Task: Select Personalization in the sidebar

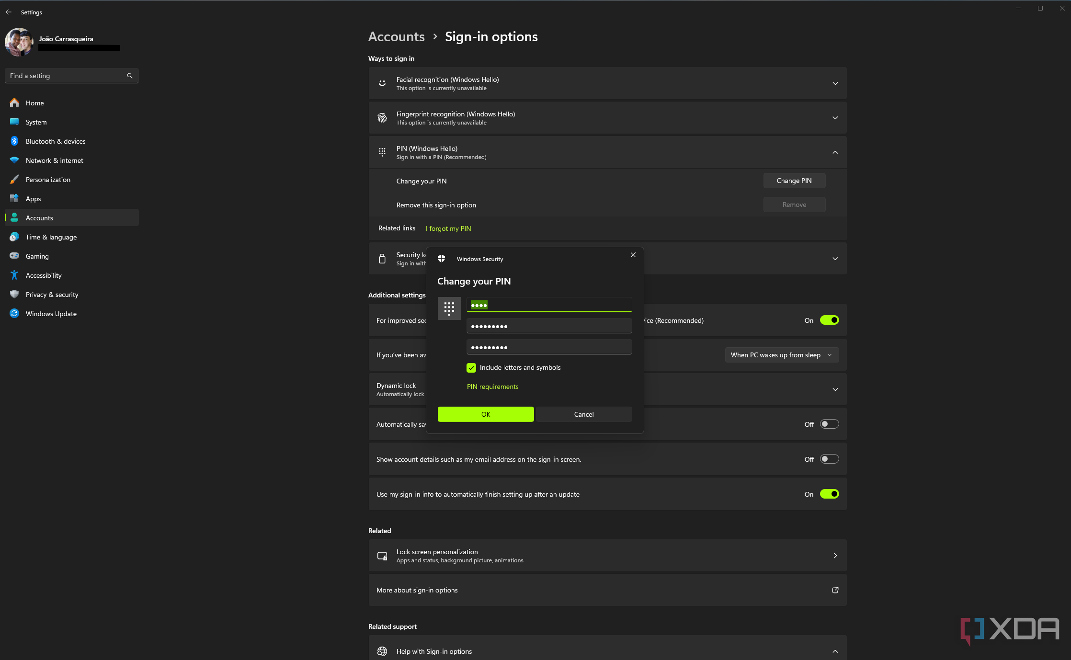Action: (x=72, y=180)
